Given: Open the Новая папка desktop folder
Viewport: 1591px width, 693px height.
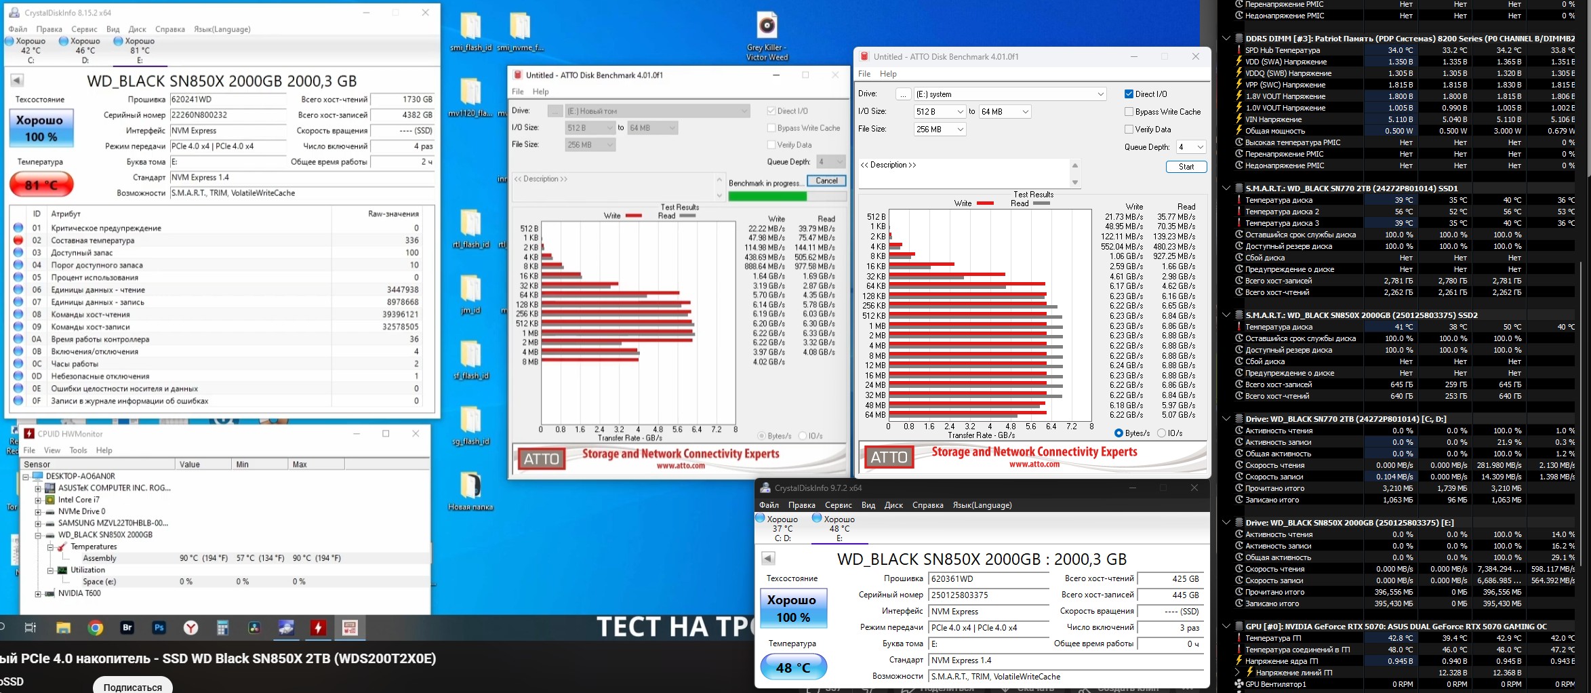Looking at the screenshot, I should pos(470,491).
